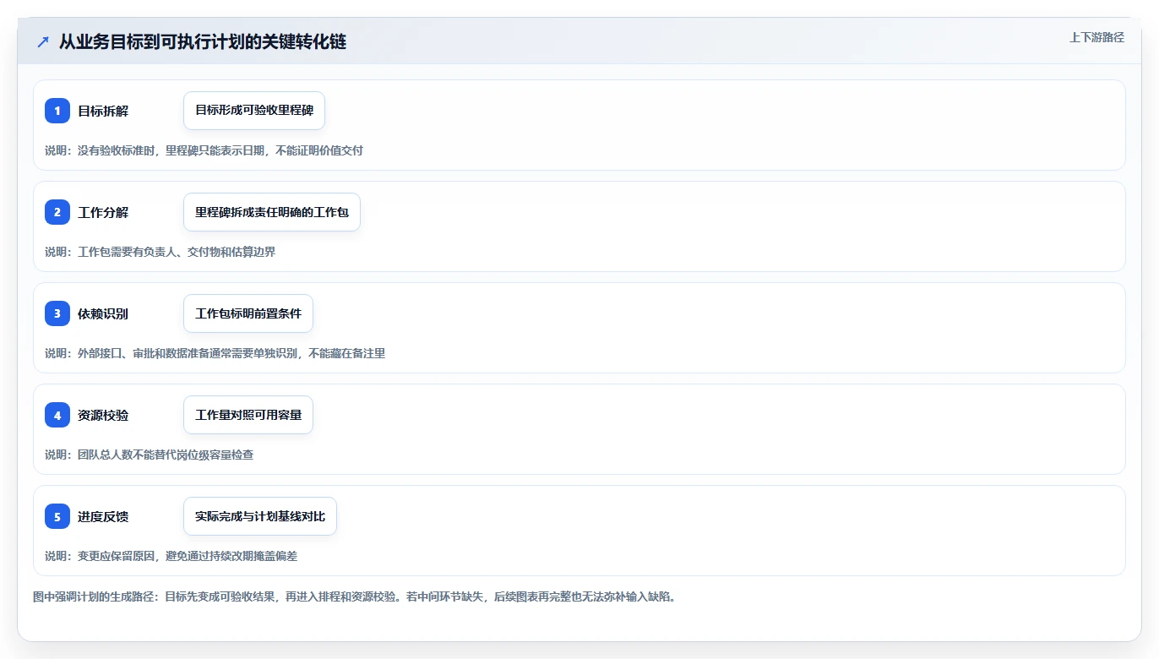Click the 目标拆解 step label
The height and width of the screenshot is (659, 1159).
pyautogui.click(x=103, y=111)
